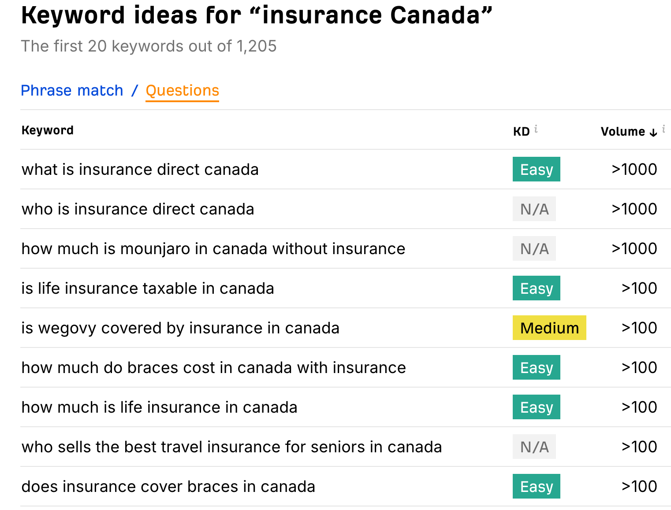Click Easy badge for 'what is insurance direct canada'
This screenshot has height=510, width=671.
(x=537, y=169)
